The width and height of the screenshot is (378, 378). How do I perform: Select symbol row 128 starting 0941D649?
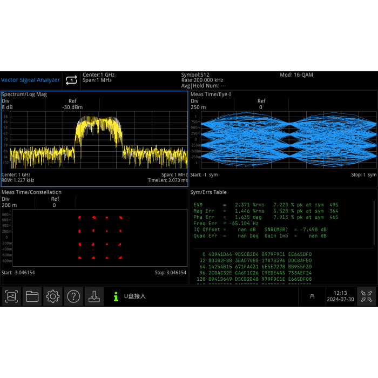[x=254, y=279]
